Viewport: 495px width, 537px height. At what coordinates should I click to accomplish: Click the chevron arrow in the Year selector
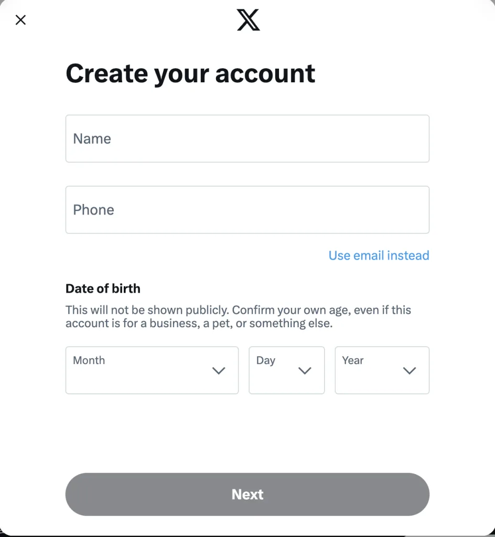409,371
